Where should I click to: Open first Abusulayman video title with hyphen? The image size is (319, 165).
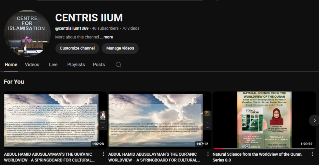[x=50, y=157]
